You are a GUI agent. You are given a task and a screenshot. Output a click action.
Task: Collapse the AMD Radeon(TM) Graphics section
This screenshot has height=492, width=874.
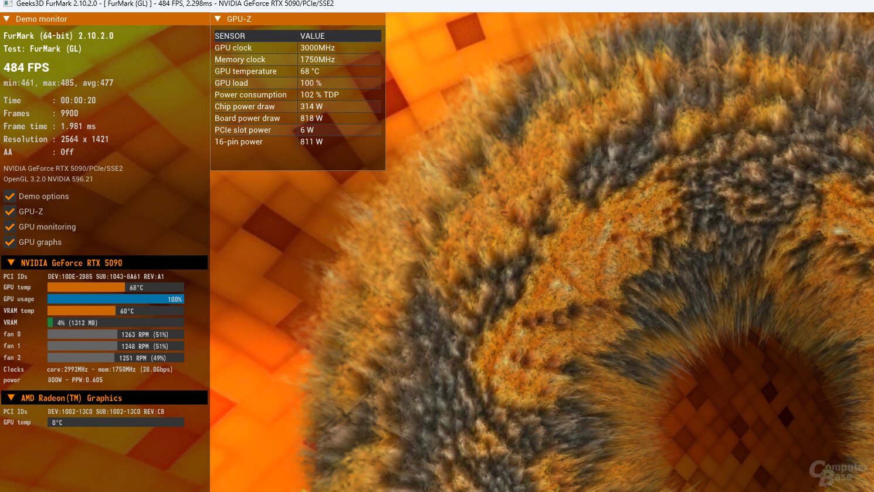point(11,398)
